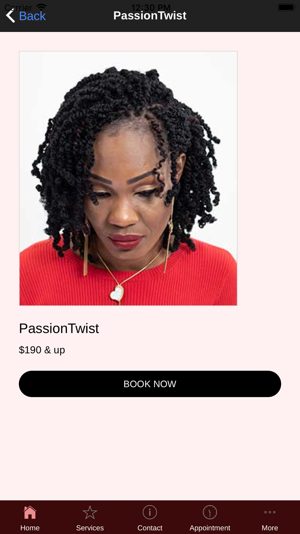This screenshot has width=300, height=534.
Task: Select the PassionTwist heading below the photo
Action: 59,328
